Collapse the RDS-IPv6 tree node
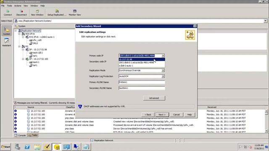The height and width of the screenshot is (151, 269). tap(19, 34)
